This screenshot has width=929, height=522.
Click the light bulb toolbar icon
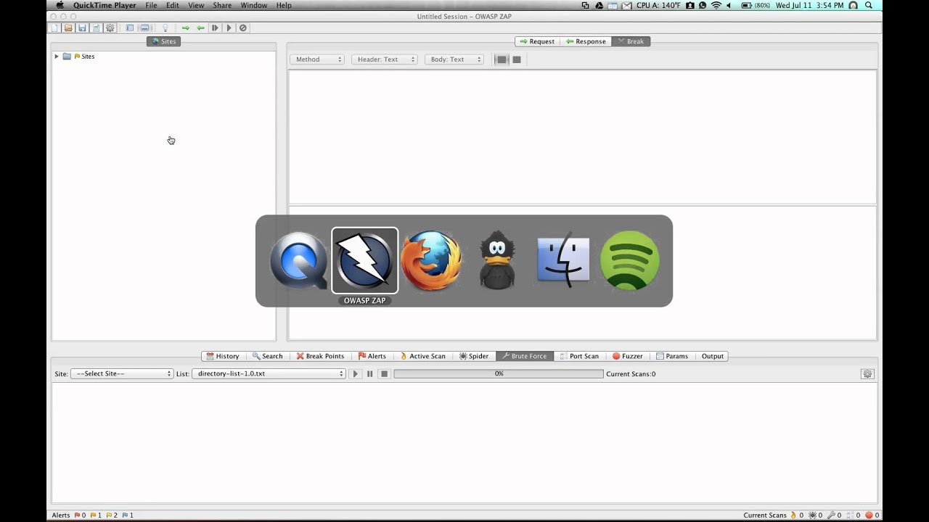(165, 28)
